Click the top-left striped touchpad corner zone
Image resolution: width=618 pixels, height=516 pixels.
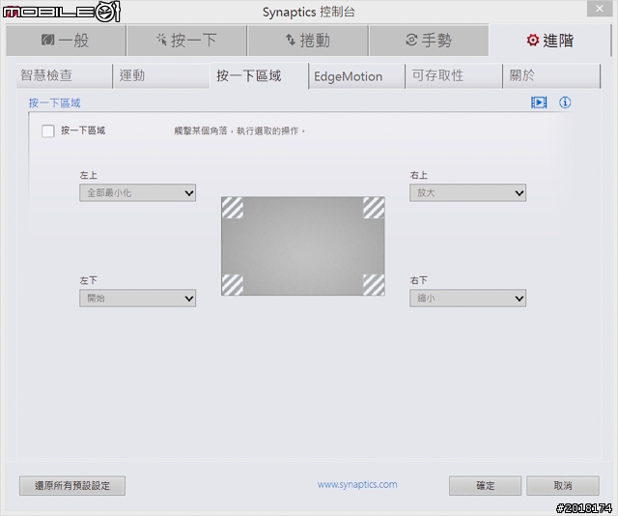pyautogui.click(x=233, y=208)
